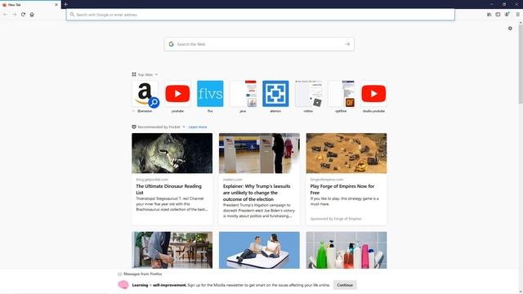Image resolution: width=523 pixels, height=294 pixels.
Task: Open the Amazon top site tile
Action: 145,94
